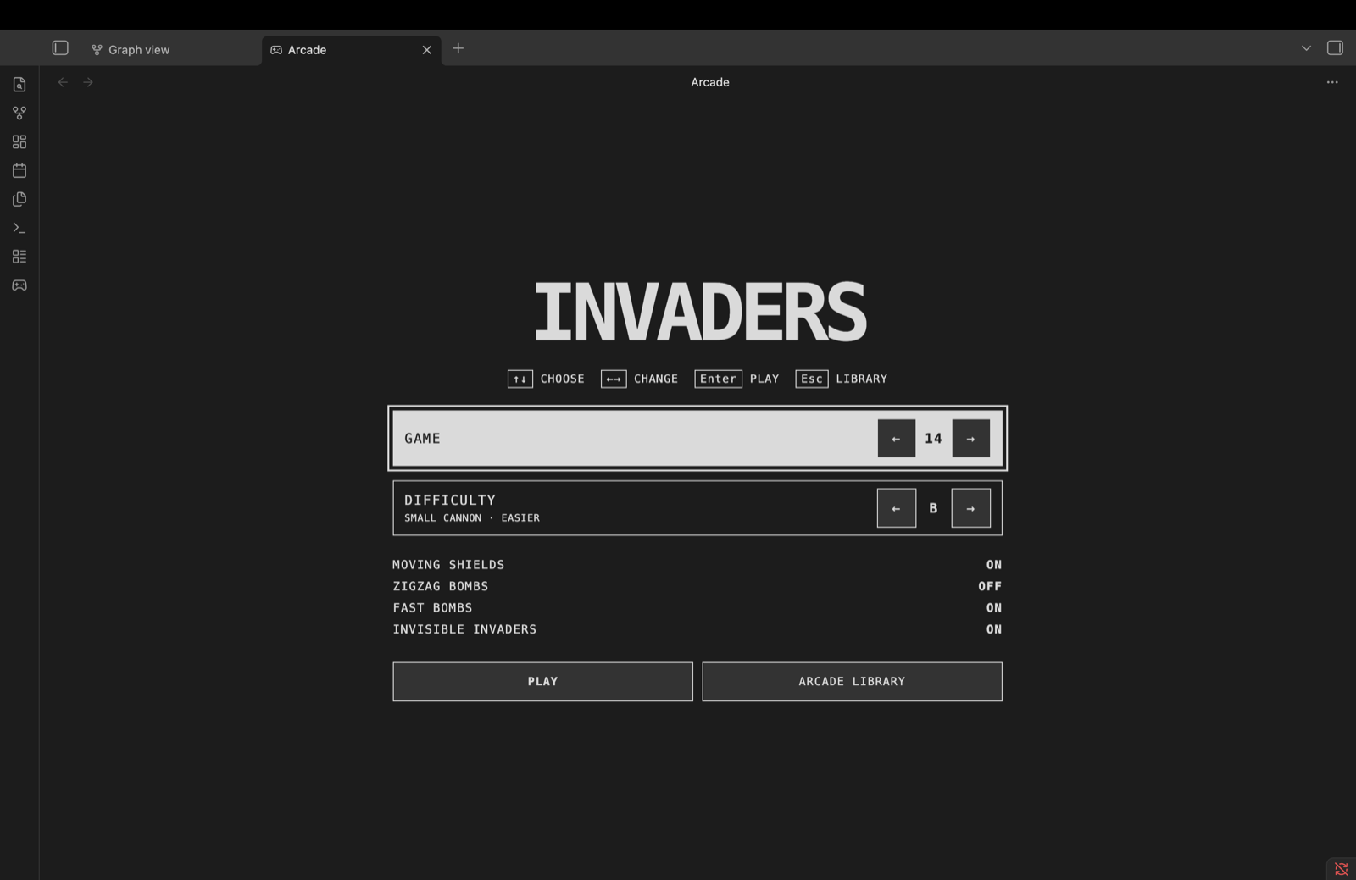Open the command palette terminal icon
The height and width of the screenshot is (880, 1356).
click(19, 228)
